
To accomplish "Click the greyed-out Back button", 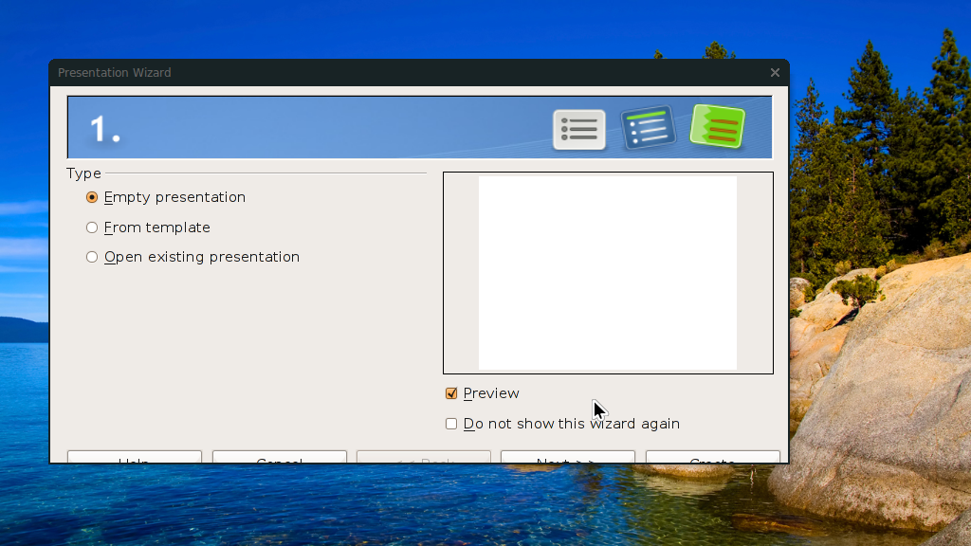I will (424, 458).
